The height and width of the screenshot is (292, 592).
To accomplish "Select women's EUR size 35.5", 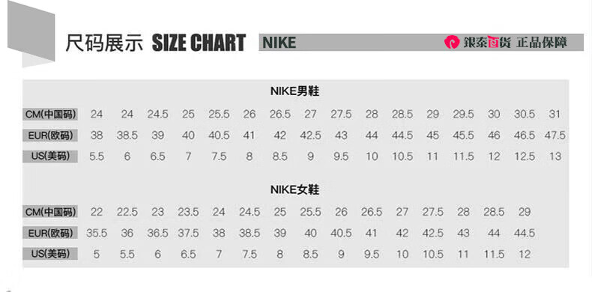I will [96, 233].
